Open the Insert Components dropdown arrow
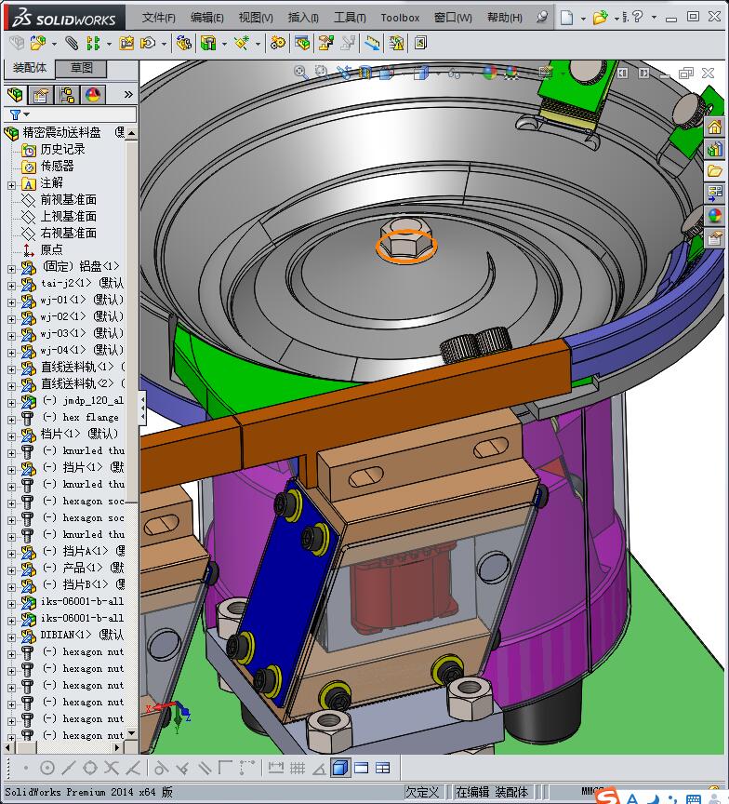This screenshot has height=804, width=729. (54, 44)
